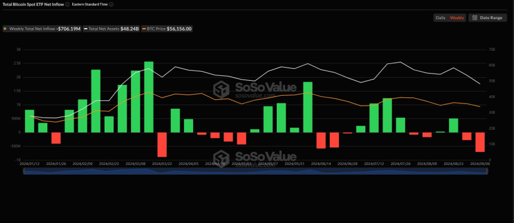Viewport: 514px width, 223px height.
Task: Click the 2024/01/12 x-axis date label
Action: click(29, 163)
